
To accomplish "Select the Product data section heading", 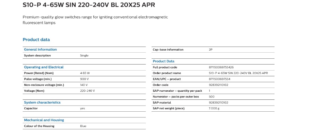I will (36, 40).
